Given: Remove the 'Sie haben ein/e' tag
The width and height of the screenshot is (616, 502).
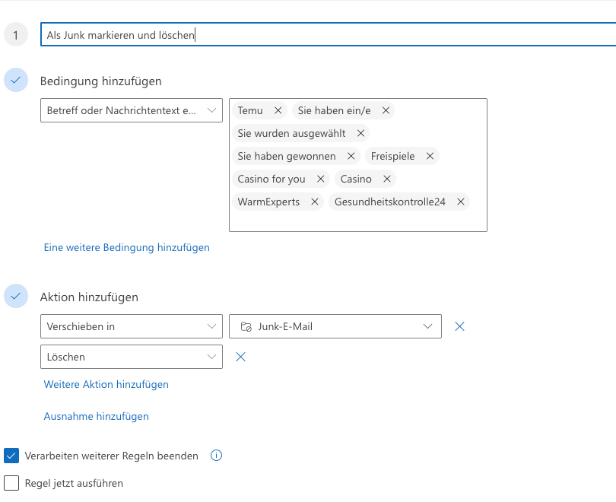Looking at the screenshot, I should click(386, 110).
